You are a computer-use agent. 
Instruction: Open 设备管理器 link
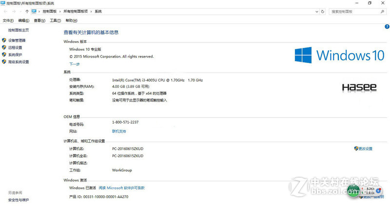point(17,41)
